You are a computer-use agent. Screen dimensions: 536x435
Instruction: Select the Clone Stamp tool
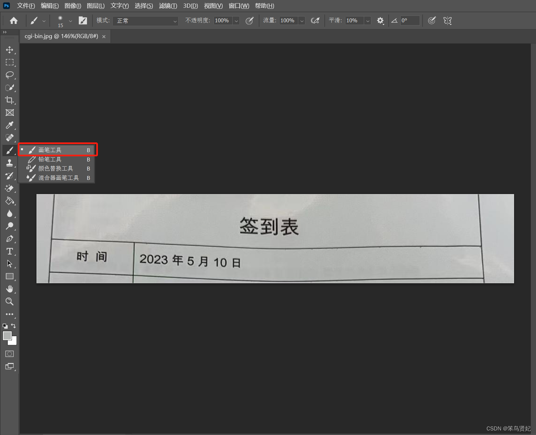[x=10, y=163]
